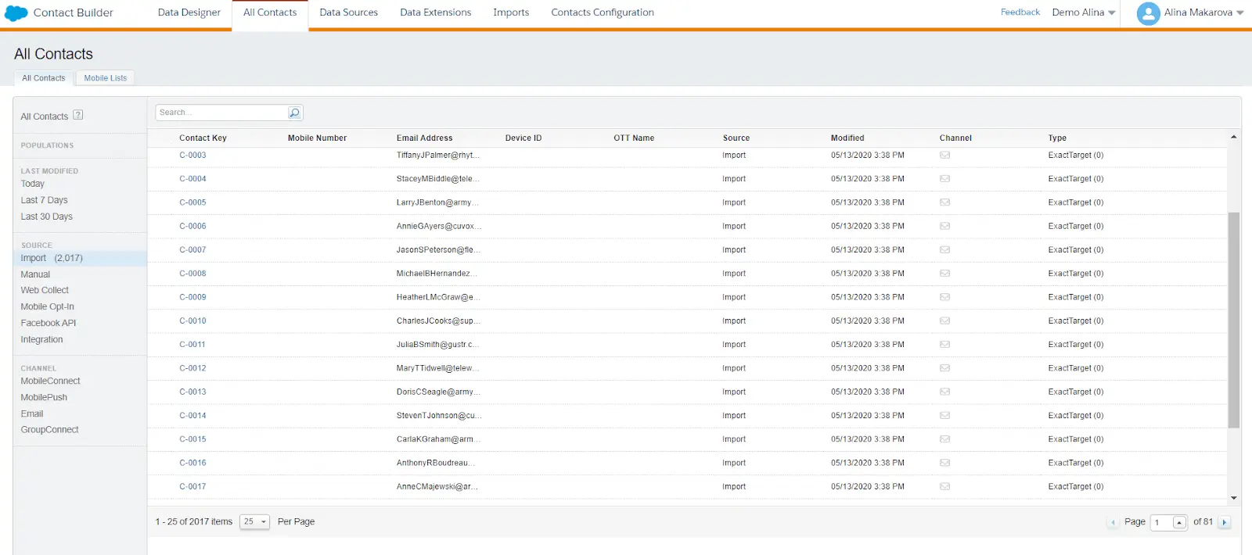
Task: Focus the contacts search field
Action: click(221, 113)
